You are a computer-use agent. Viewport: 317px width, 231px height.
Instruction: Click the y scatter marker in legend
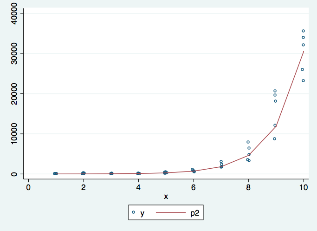(133, 212)
